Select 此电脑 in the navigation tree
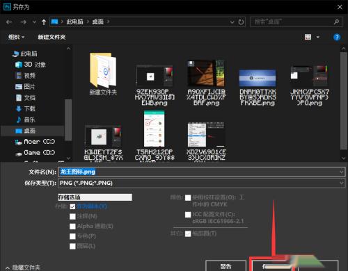This screenshot has width=348, height=271. [x=25, y=54]
